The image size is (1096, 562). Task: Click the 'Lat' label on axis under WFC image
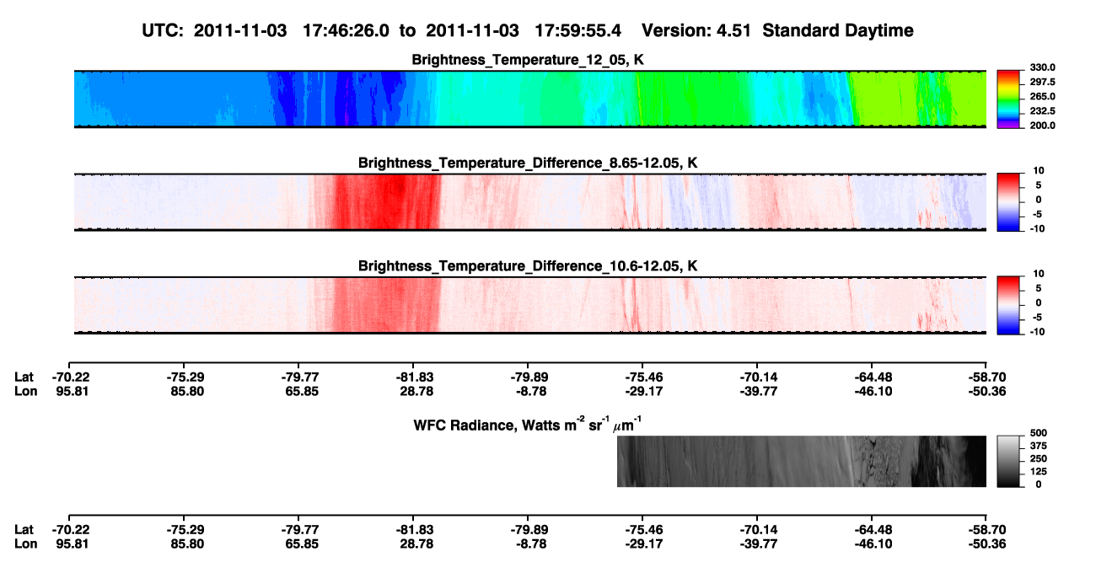click(x=24, y=529)
